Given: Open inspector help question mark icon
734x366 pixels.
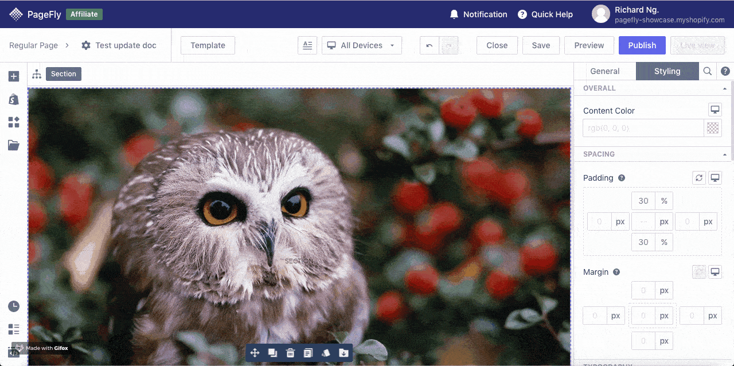Looking at the screenshot, I should coord(725,71).
